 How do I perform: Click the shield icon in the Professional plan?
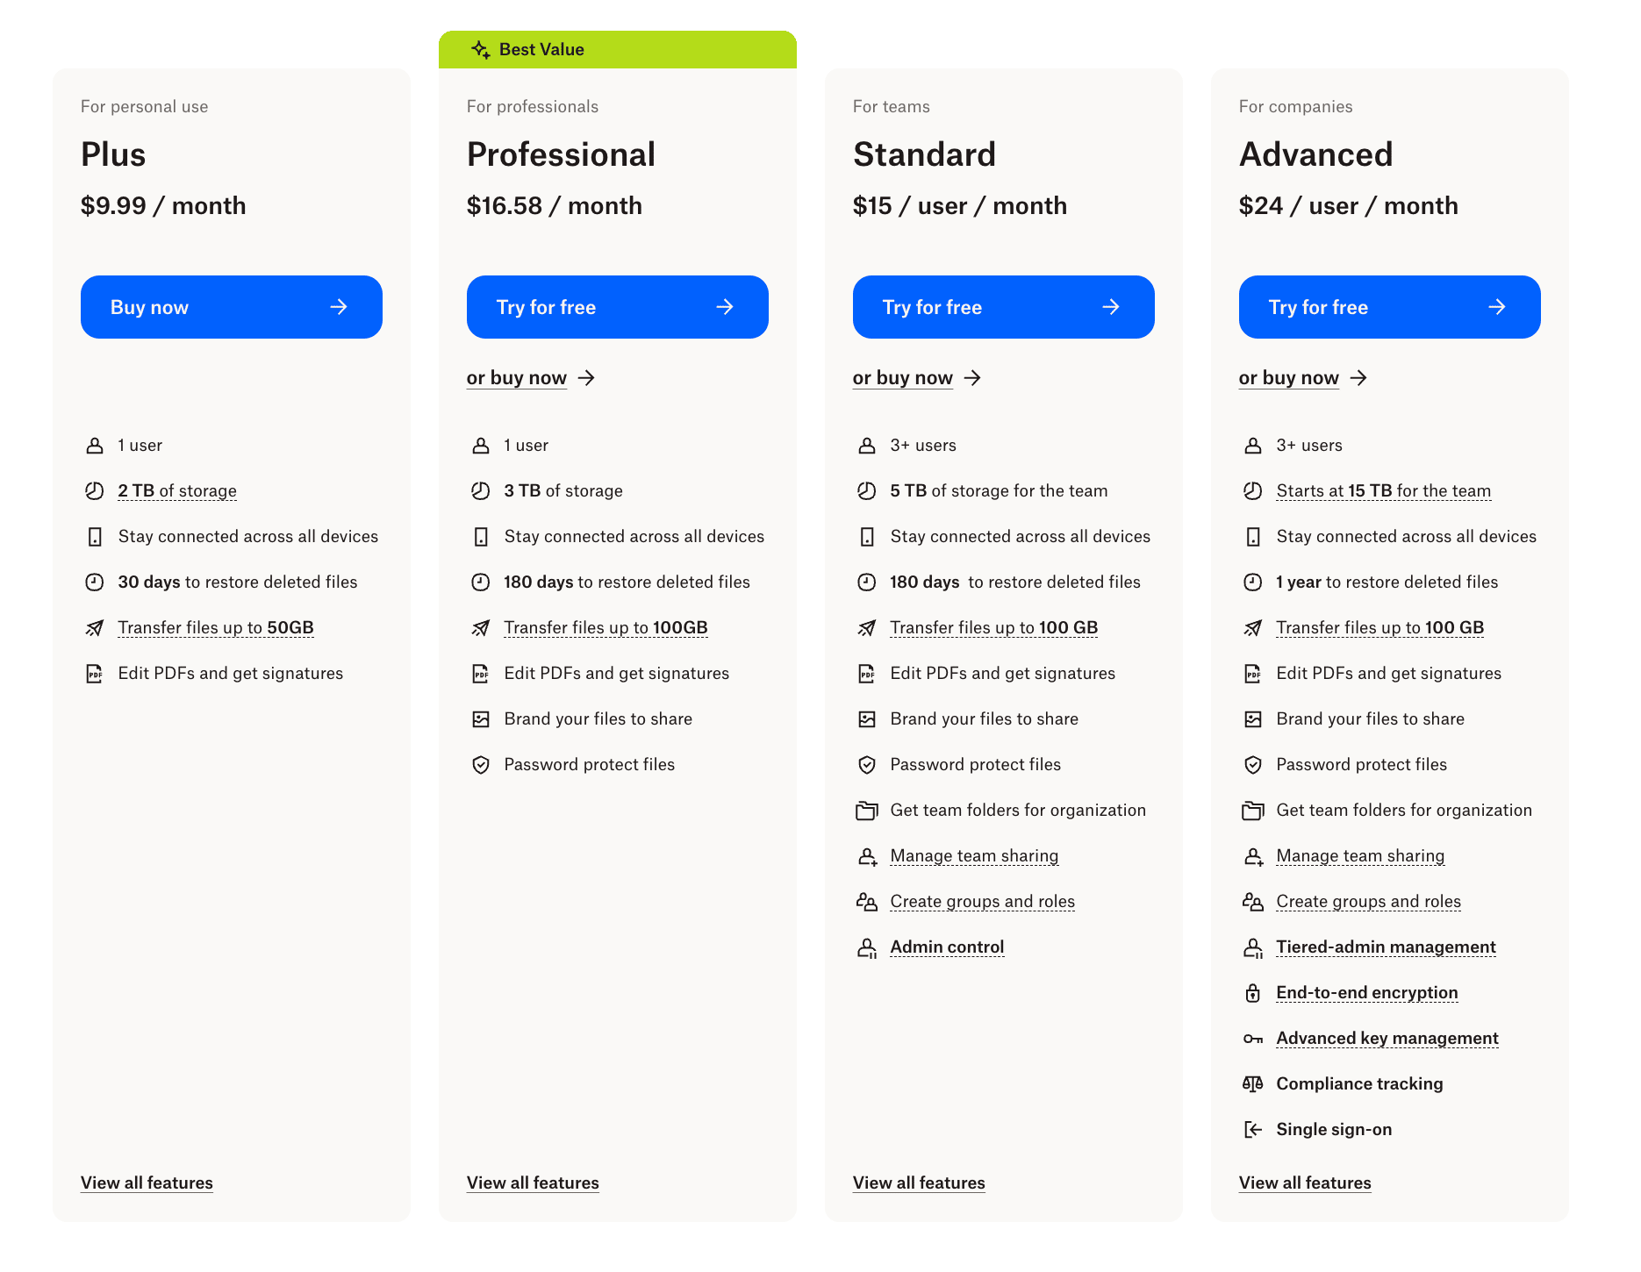click(480, 765)
